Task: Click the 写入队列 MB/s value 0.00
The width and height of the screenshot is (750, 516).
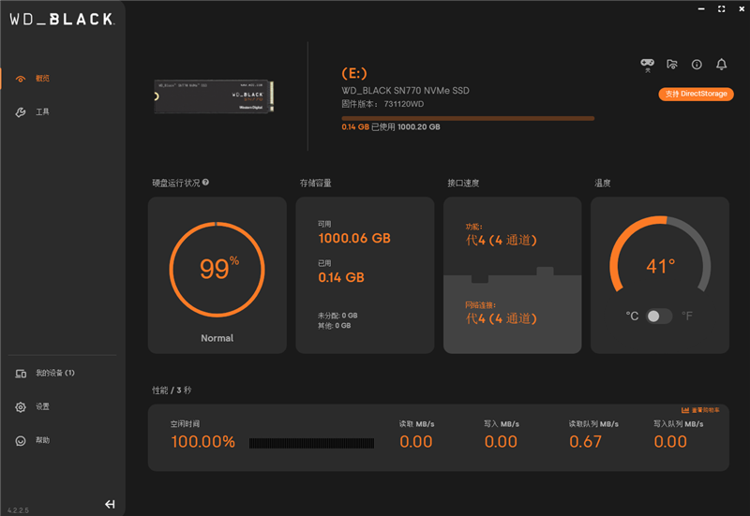Action: pyautogui.click(x=670, y=441)
